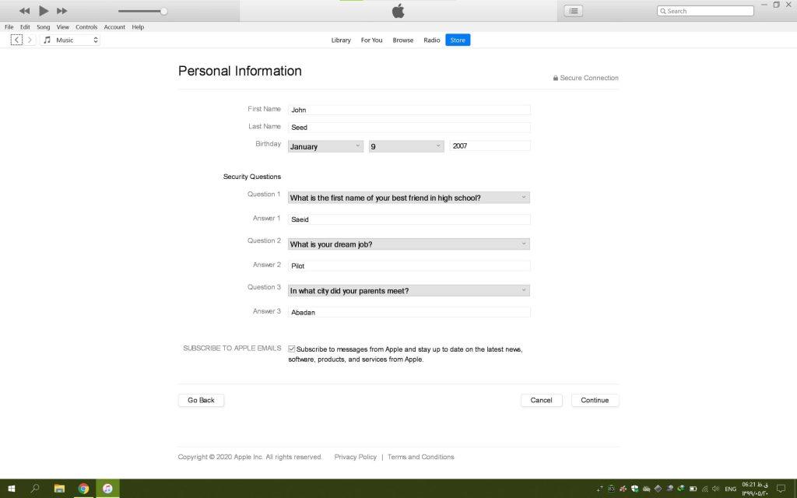The width and height of the screenshot is (797, 498).
Task: Click the First Name input field
Action: click(409, 110)
